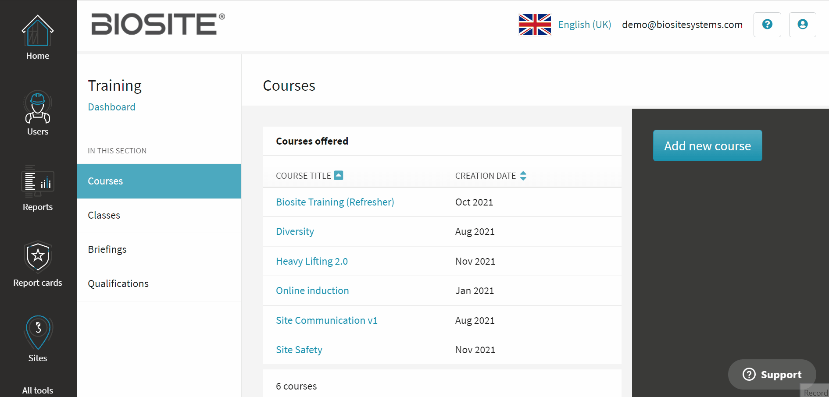Open the Heavy Lifting 2.0 course

click(312, 261)
